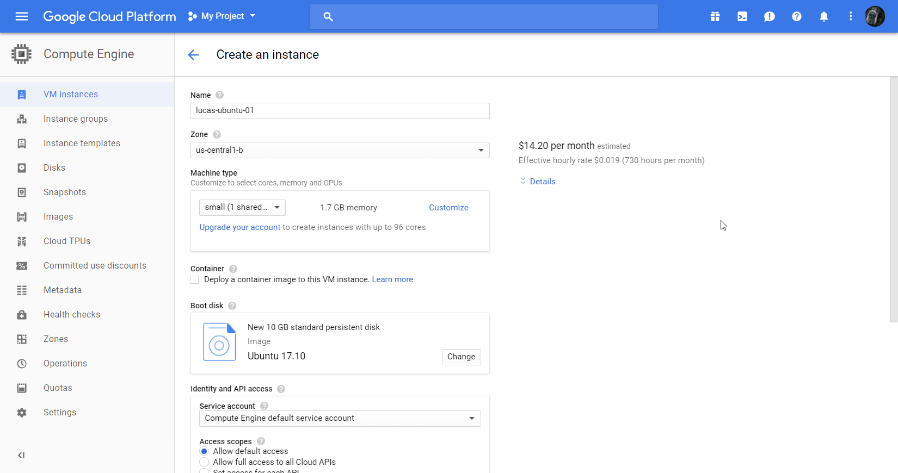Click the Cloud TPUs sidebar icon
898x473 pixels.
click(x=22, y=241)
